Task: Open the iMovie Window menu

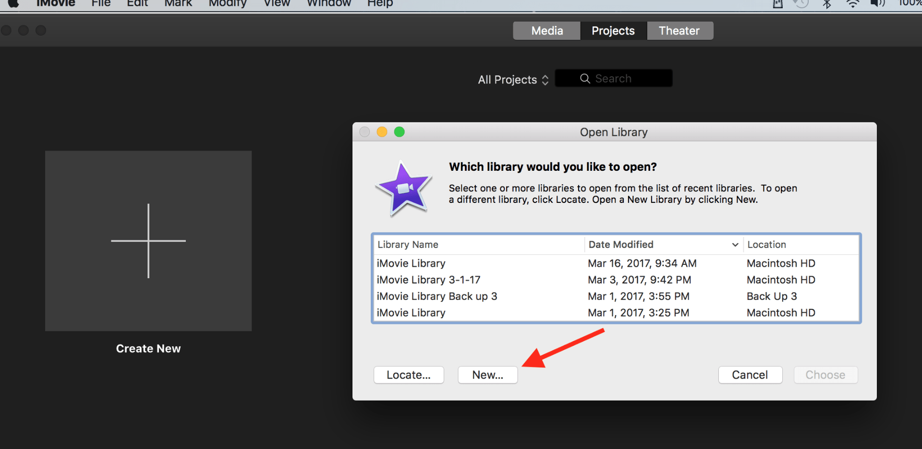Action: (328, 3)
